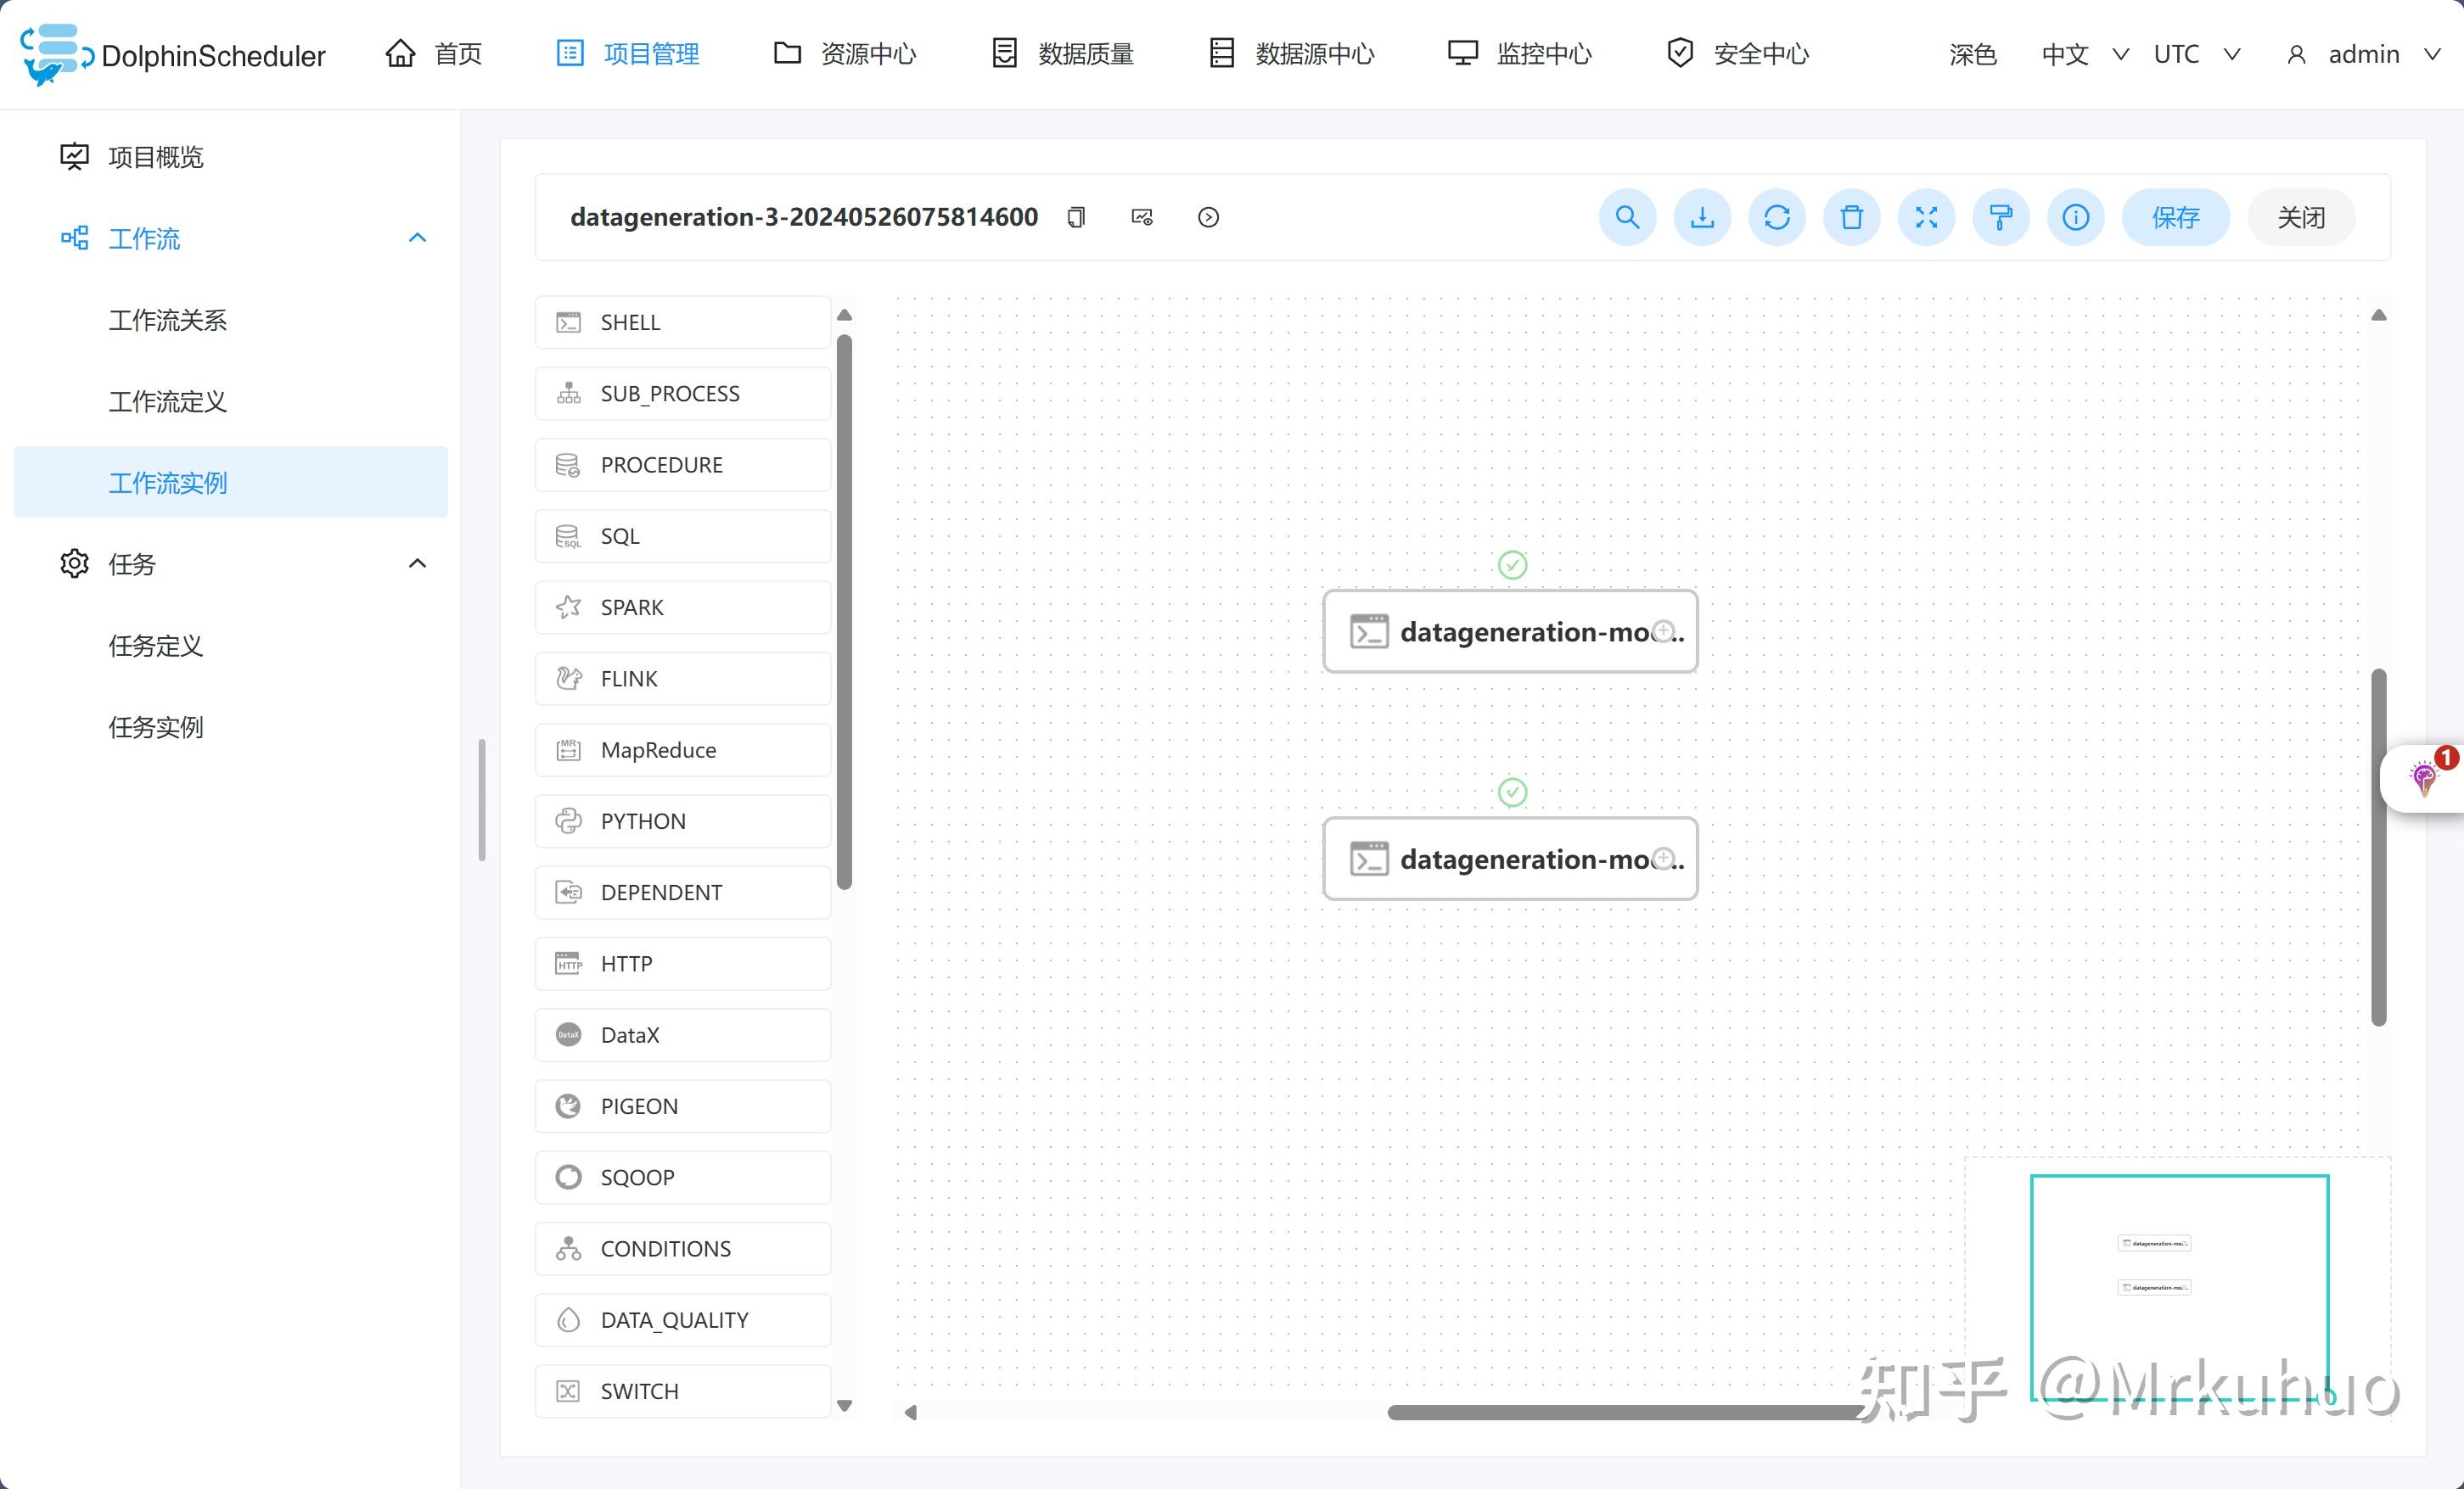This screenshot has width=2464, height=1489.
Task: Click the download workflow icon
Action: coord(1702,217)
